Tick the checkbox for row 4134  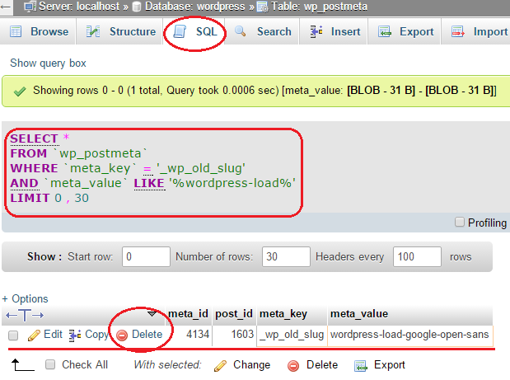pyautogui.click(x=13, y=335)
